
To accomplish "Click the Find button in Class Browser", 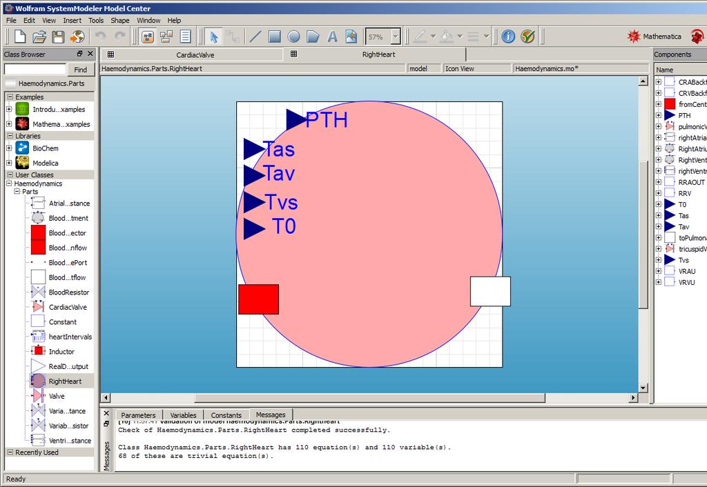I will 81,70.
